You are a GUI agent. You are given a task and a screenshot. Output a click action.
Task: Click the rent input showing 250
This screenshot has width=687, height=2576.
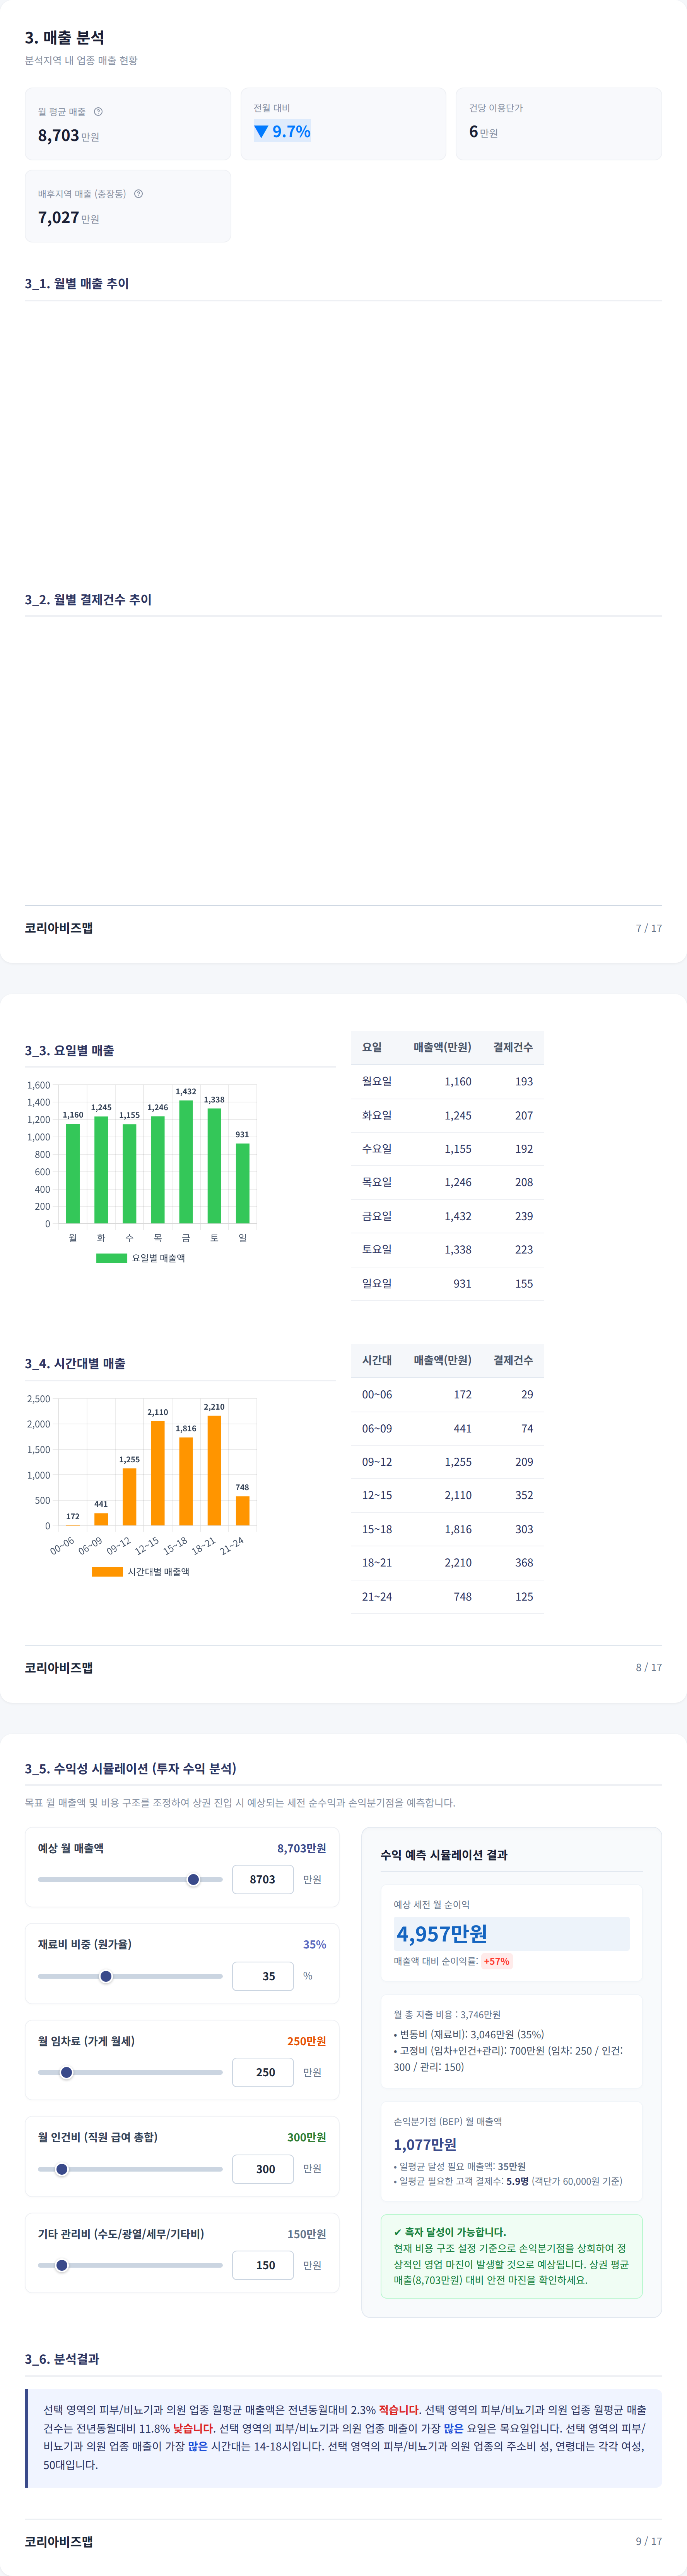pos(263,2072)
